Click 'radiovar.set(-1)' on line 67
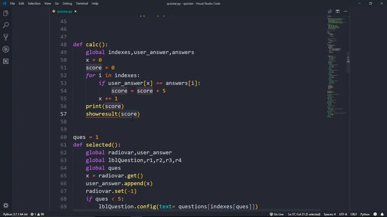Viewport: 387px width, 217px height. (x=111, y=191)
